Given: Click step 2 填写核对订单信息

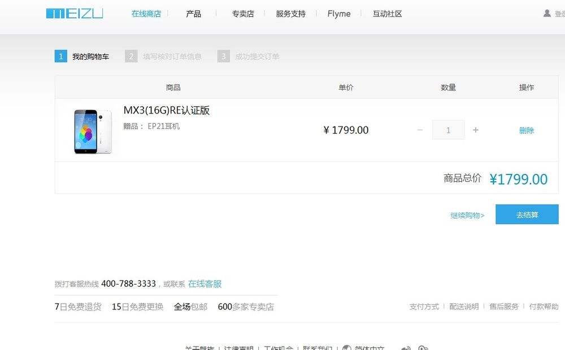Looking at the screenshot, I should click(163, 56).
